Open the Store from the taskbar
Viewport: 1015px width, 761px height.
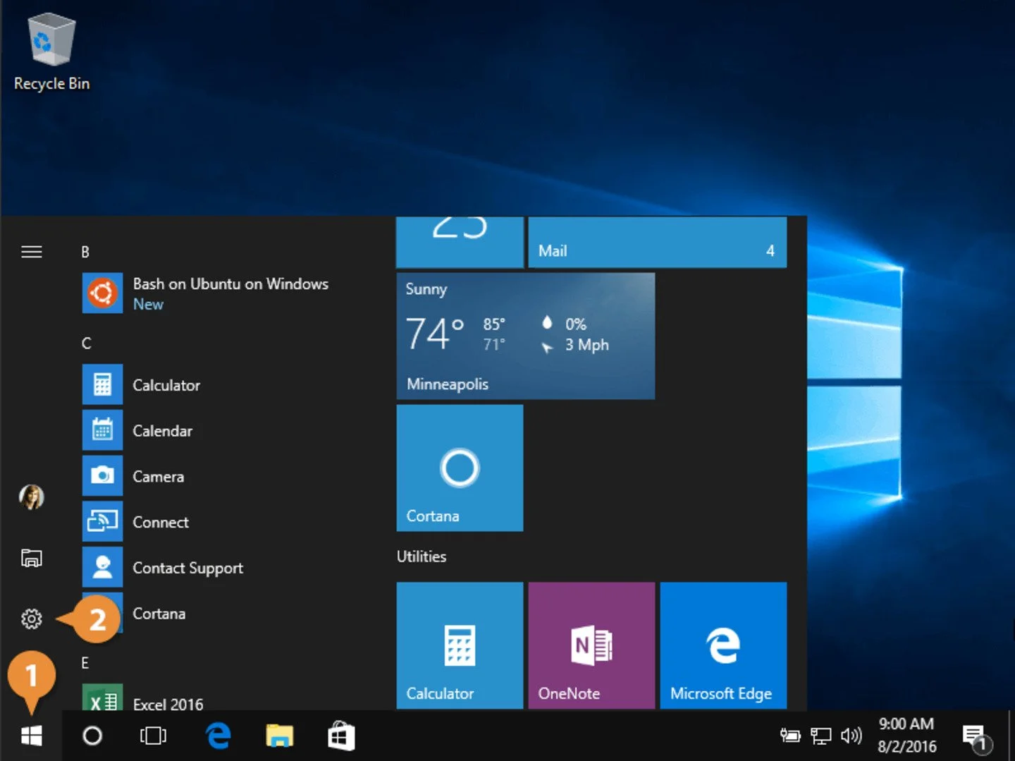click(x=341, y=736)
